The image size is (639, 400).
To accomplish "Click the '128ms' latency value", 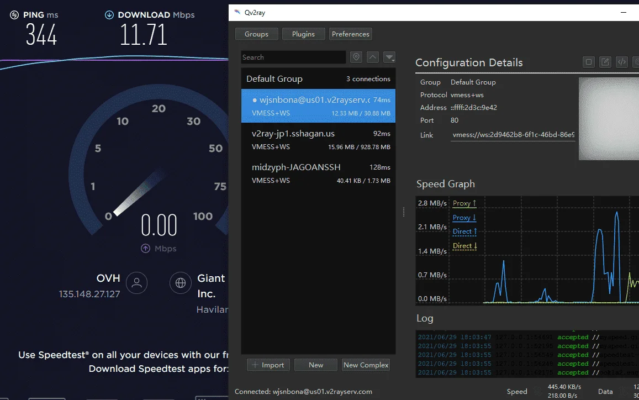I will 380,167.
